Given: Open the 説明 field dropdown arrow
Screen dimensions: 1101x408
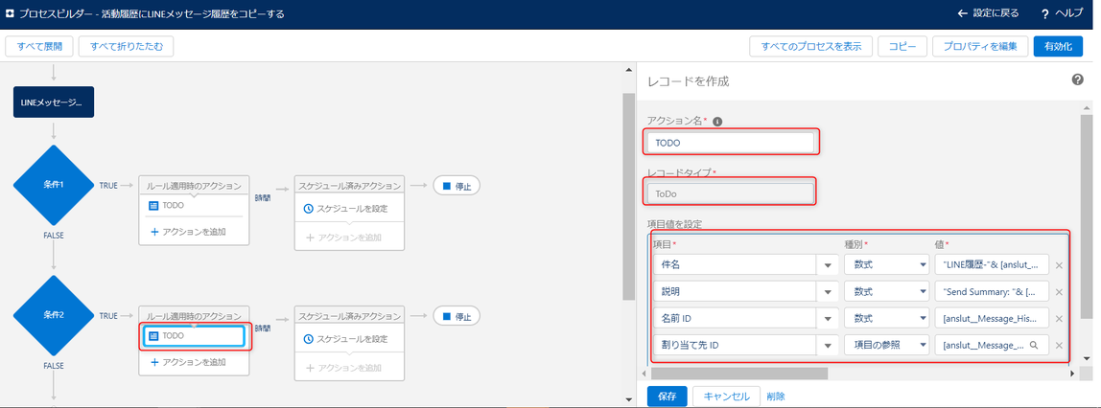Looking at the screenshot, I should [827, 292].
